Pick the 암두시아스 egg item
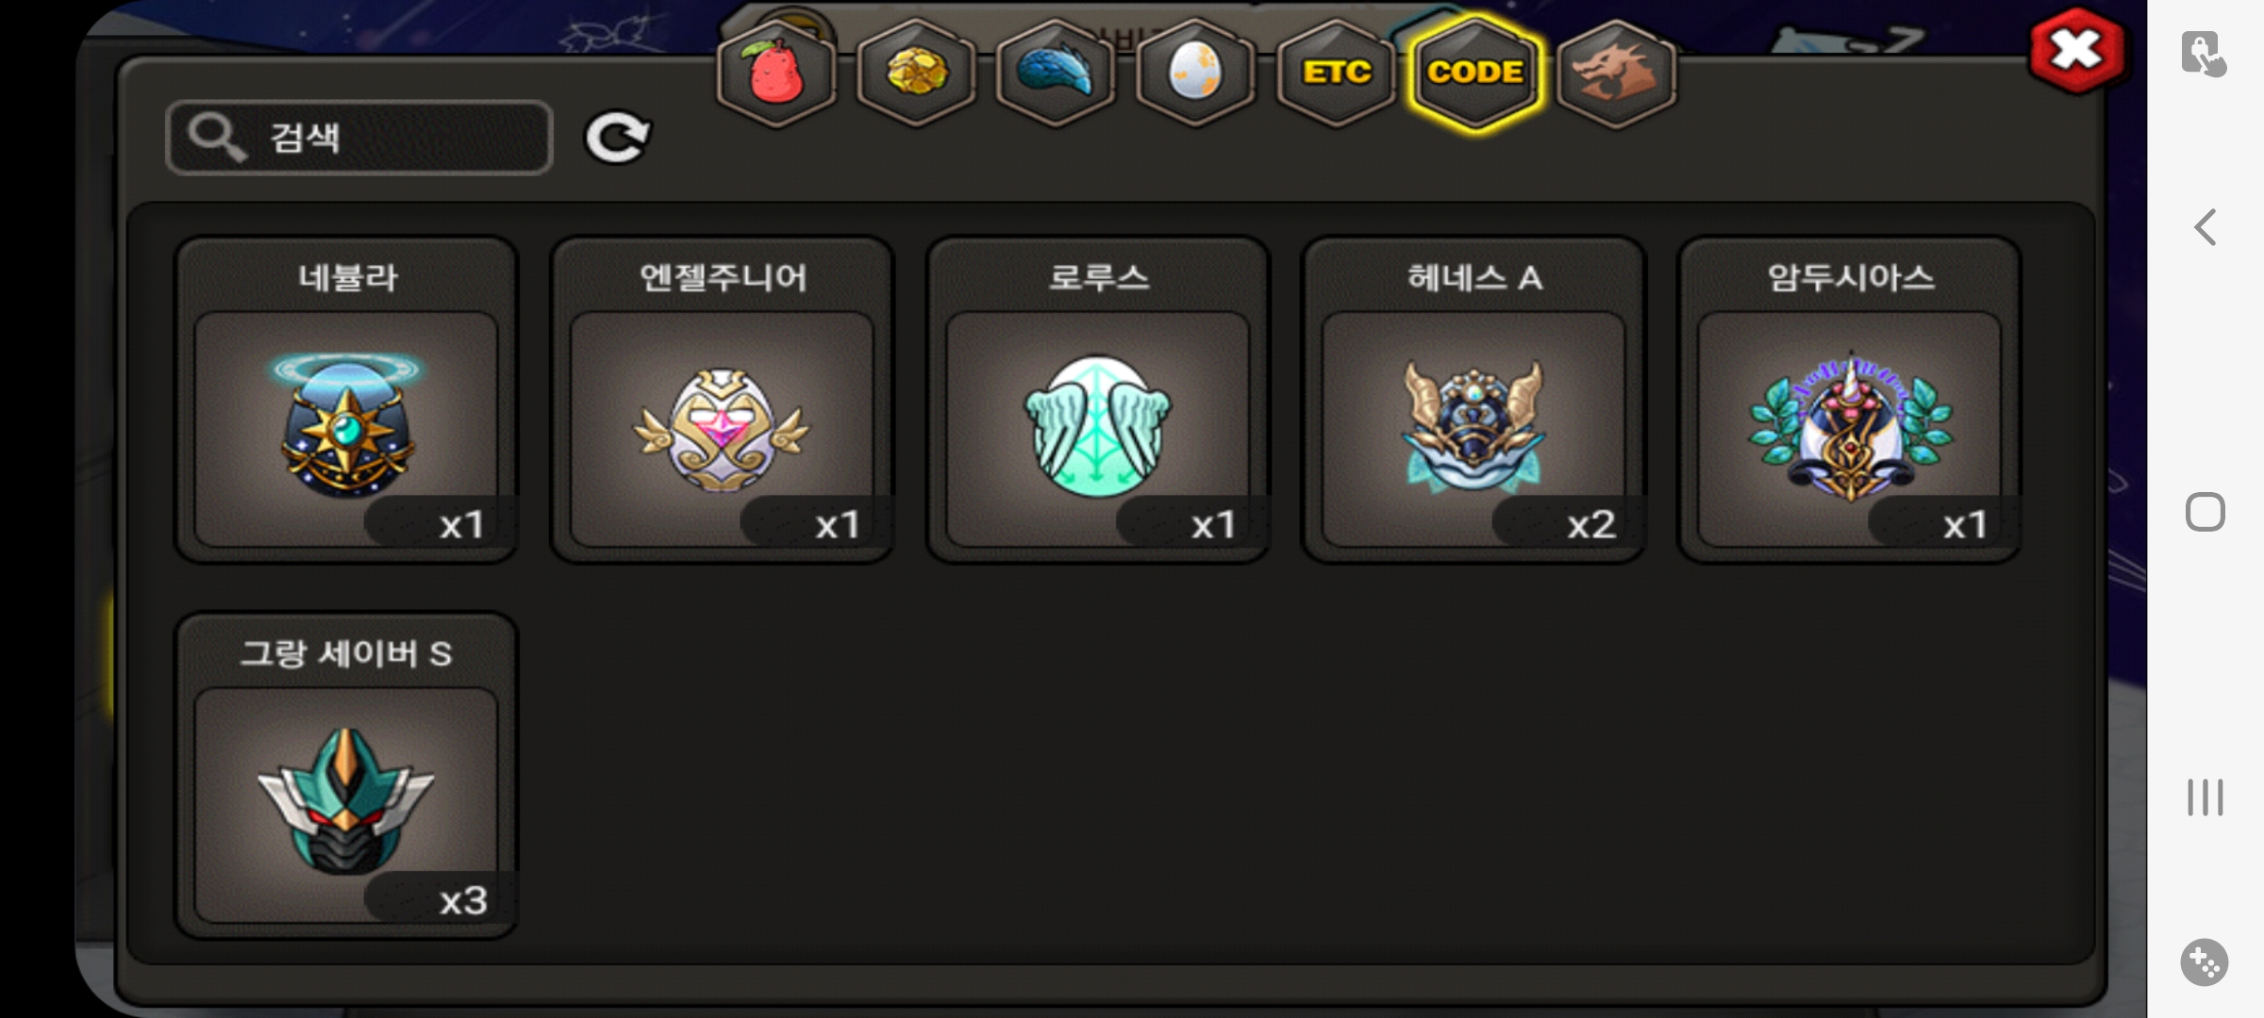The width and height of the screenshot is (2264, 1018). point(1850,401)
